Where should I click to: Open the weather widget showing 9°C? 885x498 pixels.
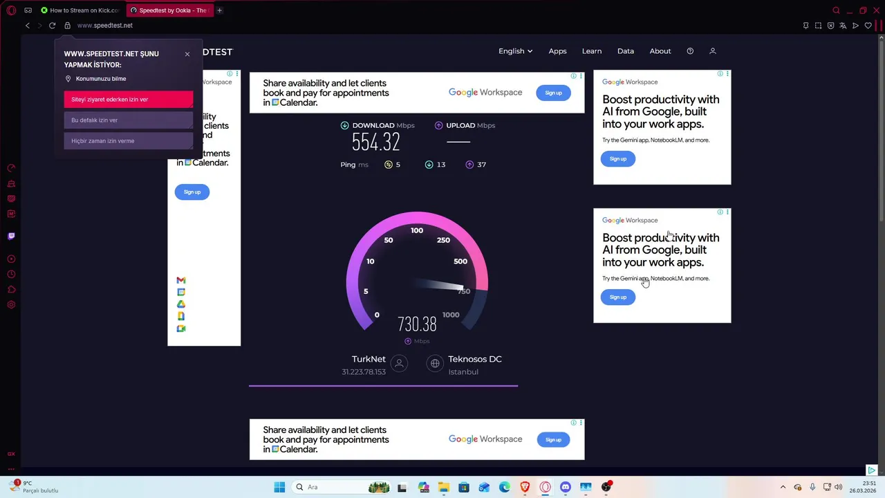[x=35, y=487]
